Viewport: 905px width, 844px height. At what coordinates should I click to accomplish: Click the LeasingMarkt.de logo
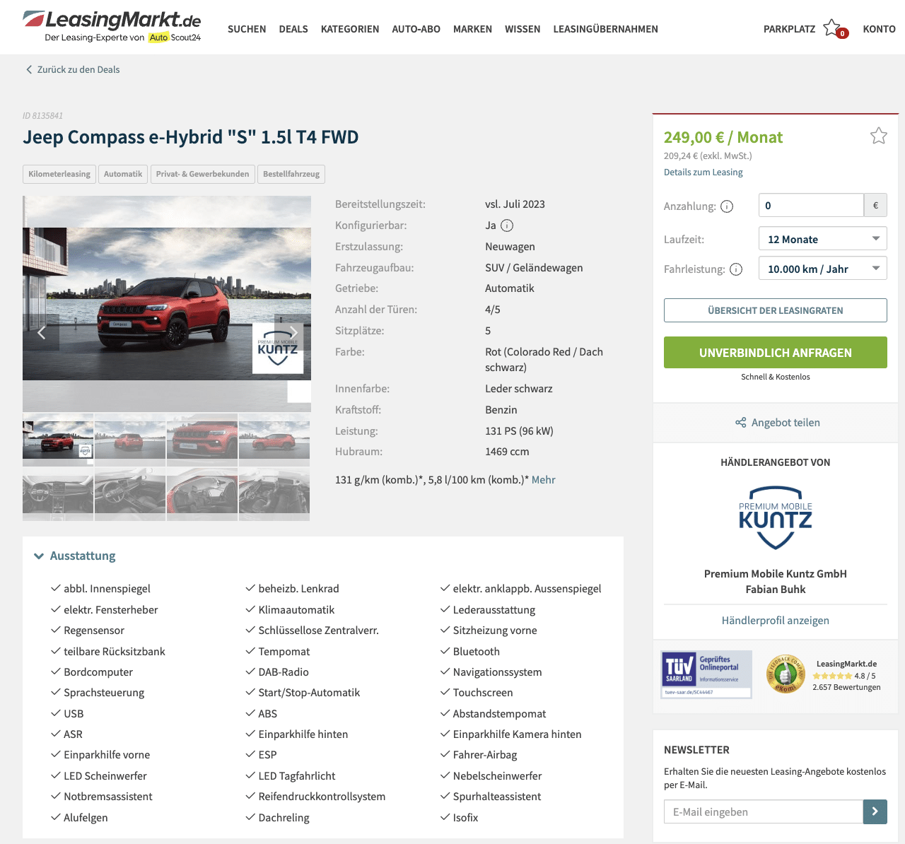(112, 27)
